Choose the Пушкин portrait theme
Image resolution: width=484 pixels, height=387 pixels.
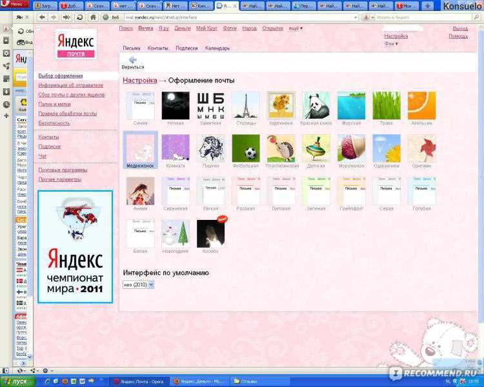(x=210, y=148)
